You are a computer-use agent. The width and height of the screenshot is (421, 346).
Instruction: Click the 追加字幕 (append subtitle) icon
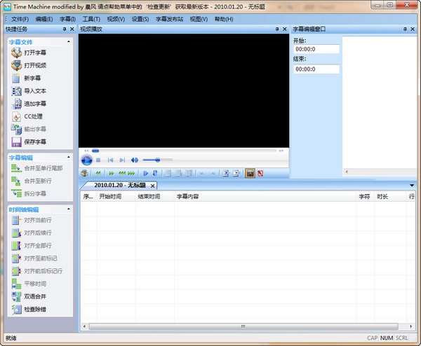[x=17, y=104]
